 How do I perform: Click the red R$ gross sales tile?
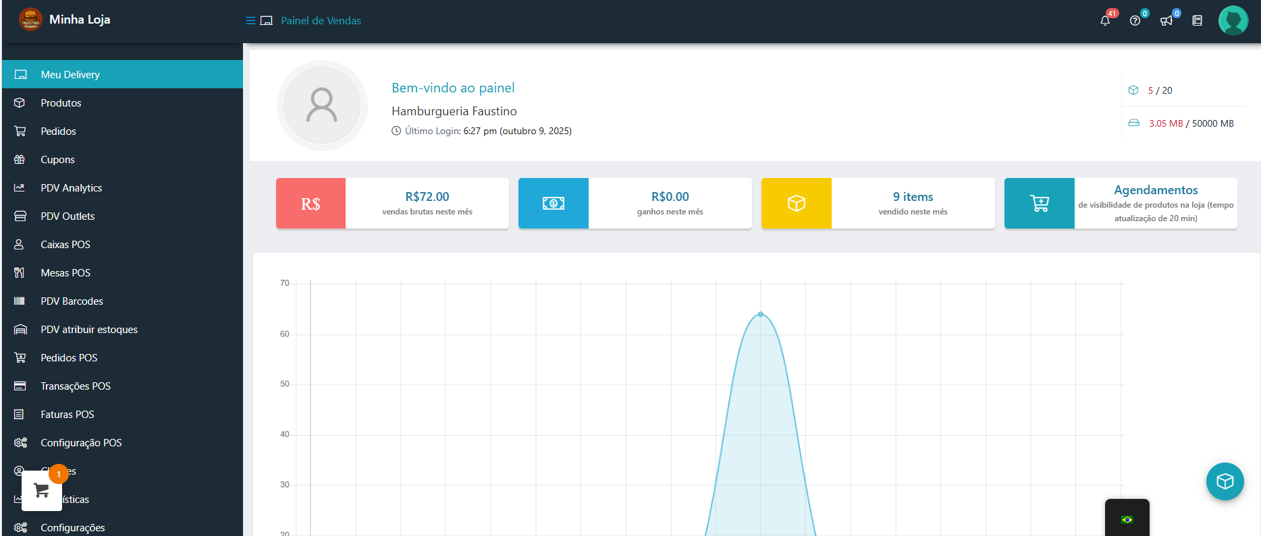[311, 204]
